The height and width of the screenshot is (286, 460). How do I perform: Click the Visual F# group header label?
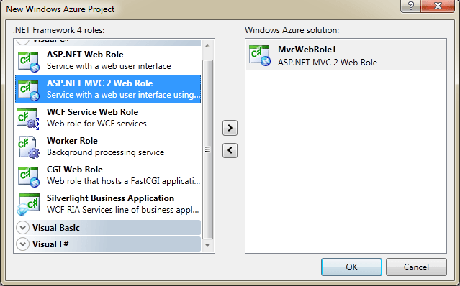50,244
